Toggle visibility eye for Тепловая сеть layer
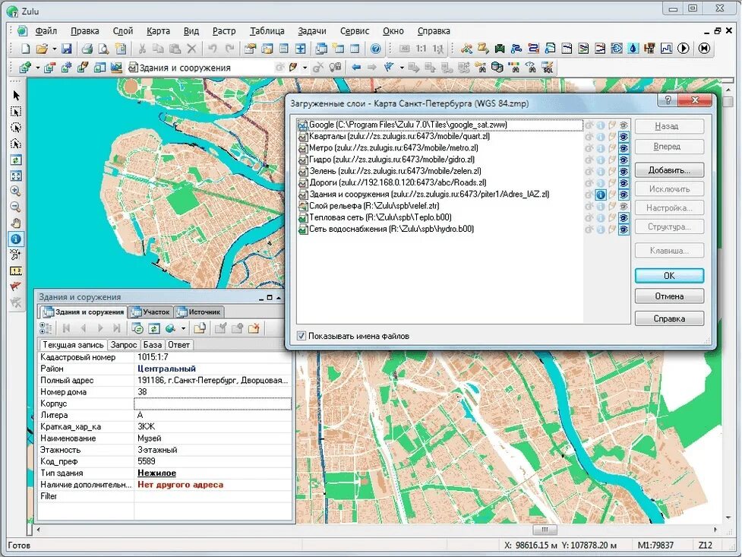The height and width of the screenshot is (557, 742). pos(624,218)
